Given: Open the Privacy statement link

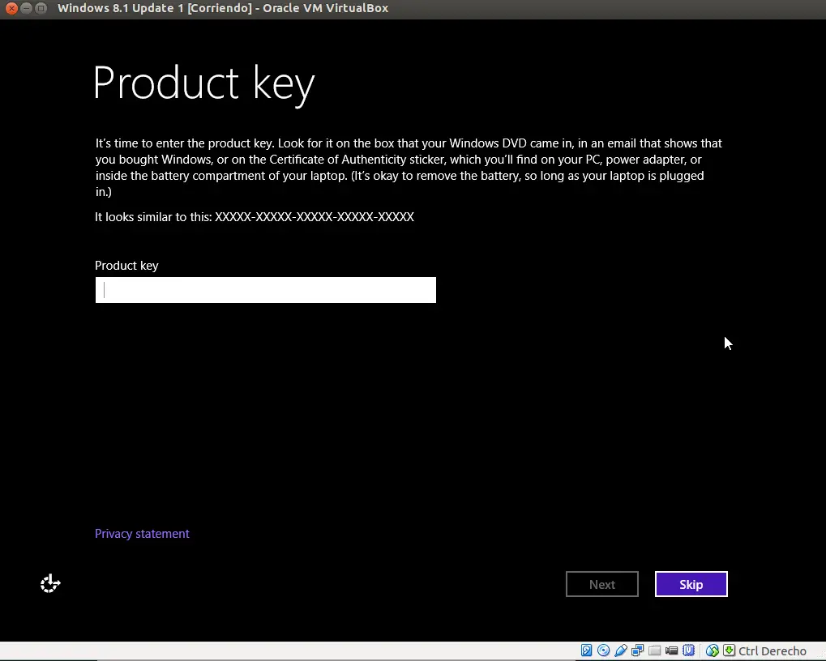Looking at the screenshot, I should [x=142, y=534].
